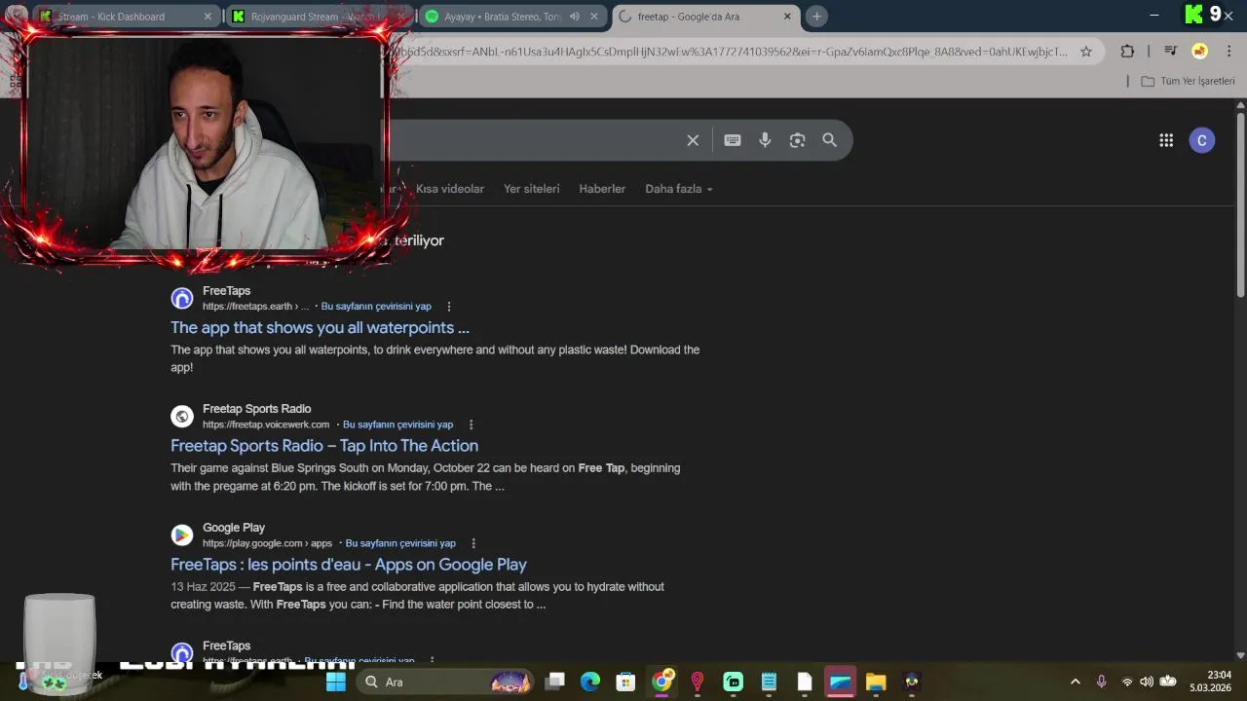Image resolution: width=1247 pixels, height=701 pixels.
Task: Open the Windows Start menu
Action: tap(336, 682)
